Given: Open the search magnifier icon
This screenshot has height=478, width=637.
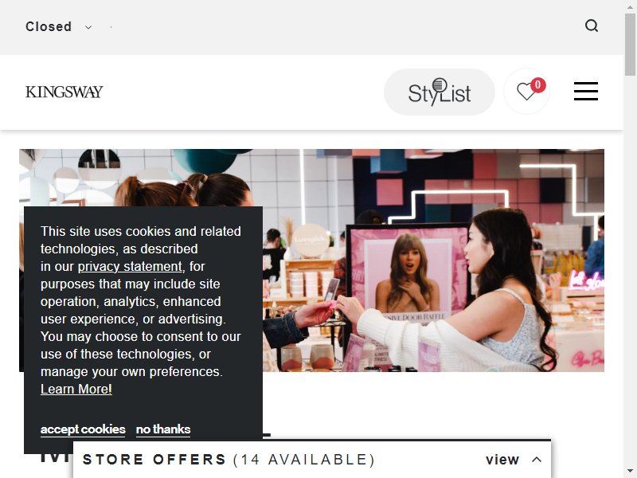Looking at the screenshot, I should [592, 26].
